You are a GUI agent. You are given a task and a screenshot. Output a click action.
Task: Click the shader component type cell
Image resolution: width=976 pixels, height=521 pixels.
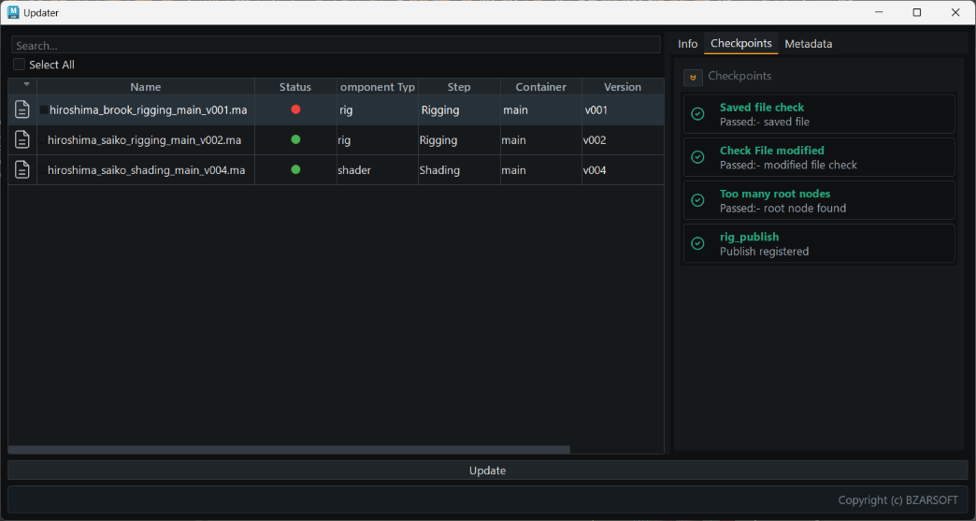pyautogui.click(x=377, y=170)
